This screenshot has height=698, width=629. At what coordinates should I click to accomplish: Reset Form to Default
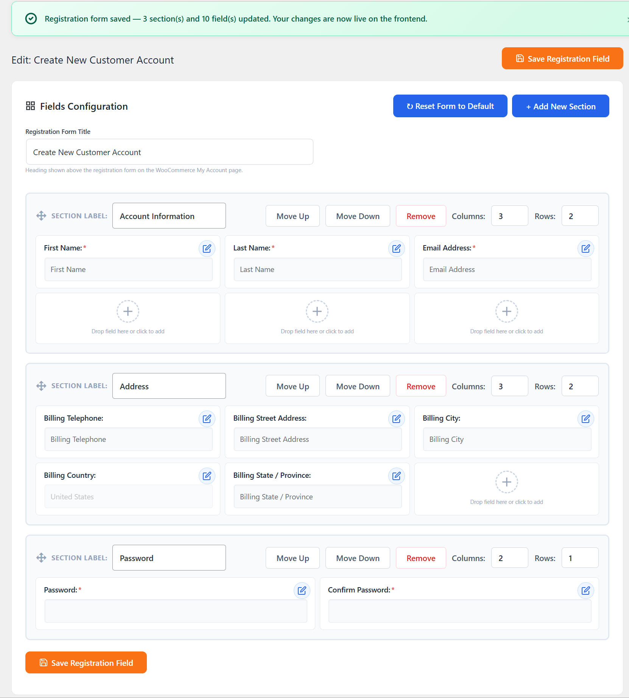tap(450, 106)
